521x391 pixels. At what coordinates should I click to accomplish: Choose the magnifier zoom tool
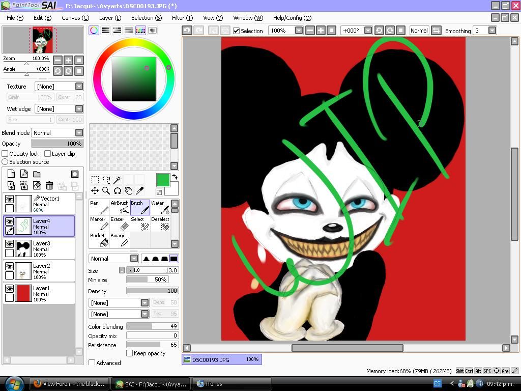(x=106, y=191)
